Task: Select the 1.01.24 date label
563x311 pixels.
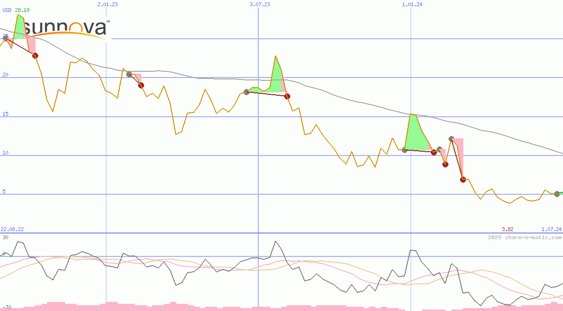Action: click(412, 4)
